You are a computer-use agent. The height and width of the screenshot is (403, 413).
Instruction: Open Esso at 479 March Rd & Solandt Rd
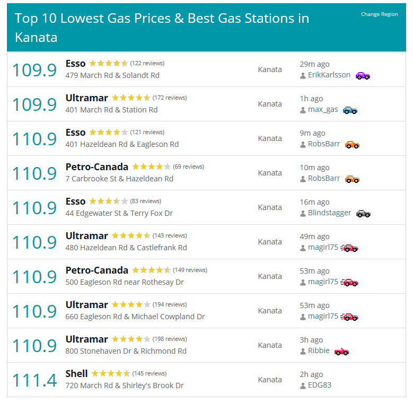click(x=76, y=64)
